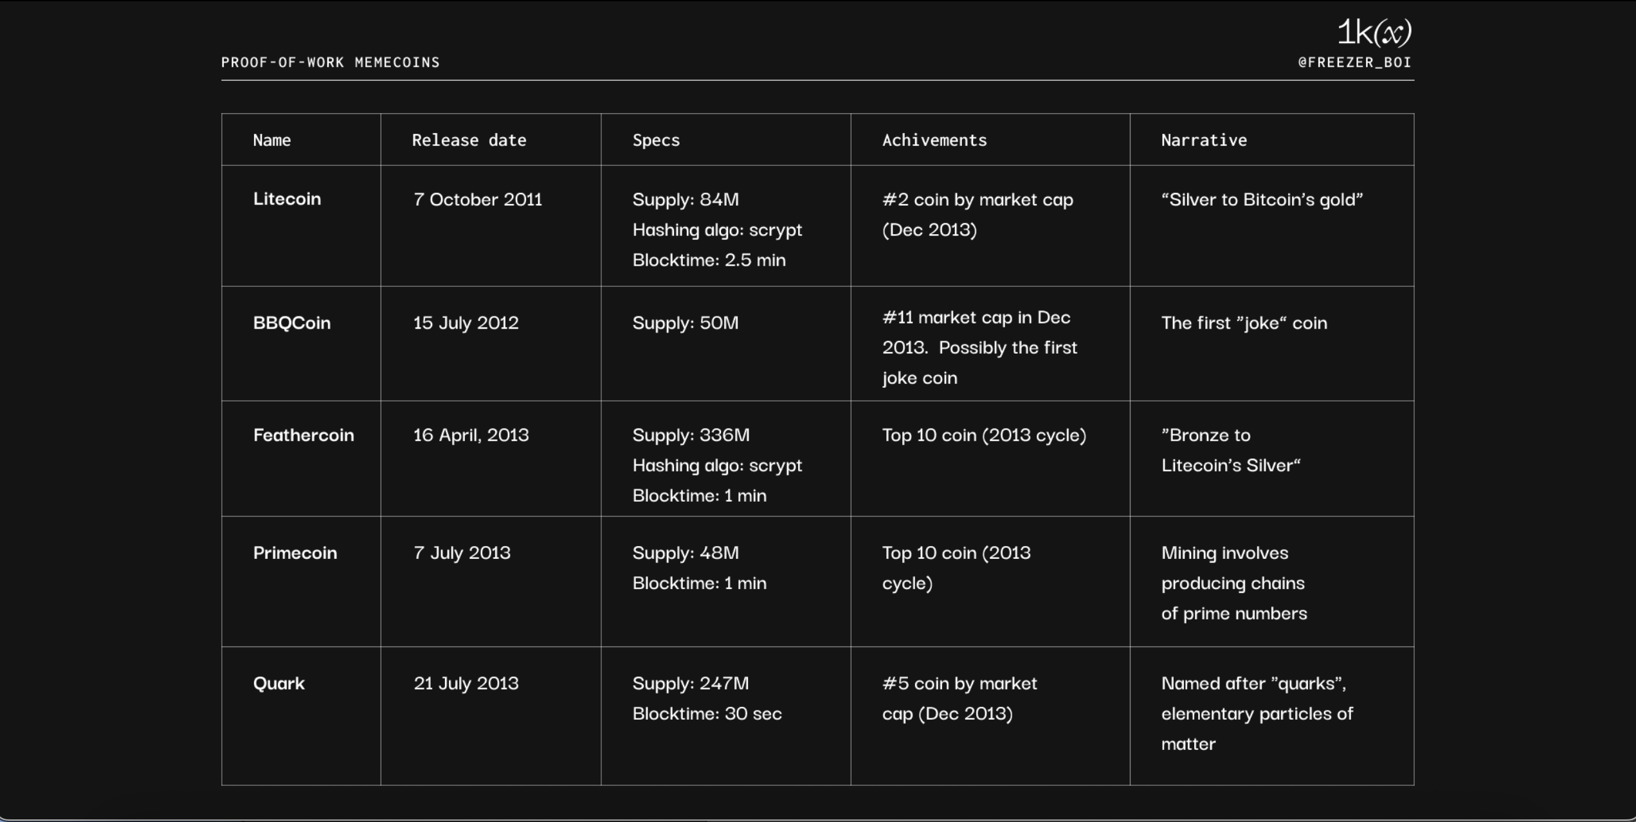Click the Release date column header

click(469, 140)
